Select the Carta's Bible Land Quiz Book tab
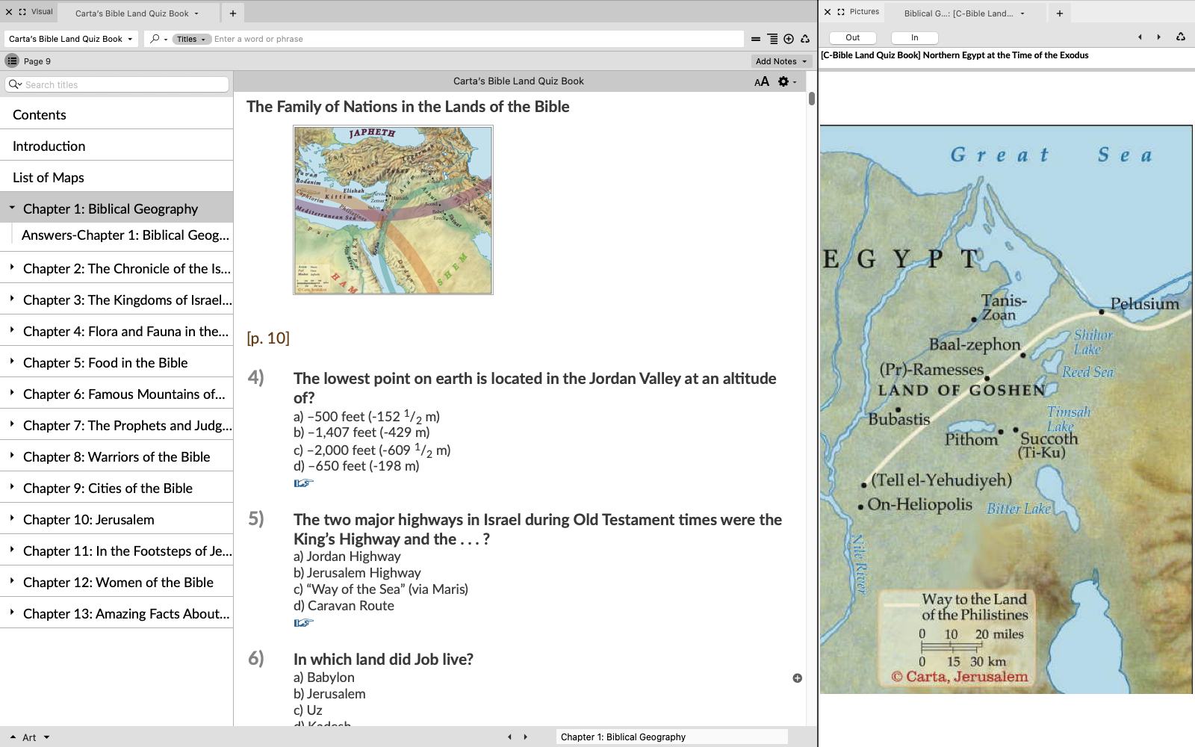Image resolution: width=1195 pixels, height=747 pixels. pyautogui.click(x=132, y=13)
